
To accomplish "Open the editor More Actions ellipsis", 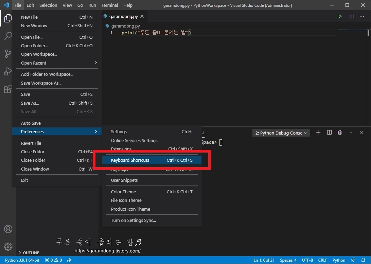I will click(362, 16).
